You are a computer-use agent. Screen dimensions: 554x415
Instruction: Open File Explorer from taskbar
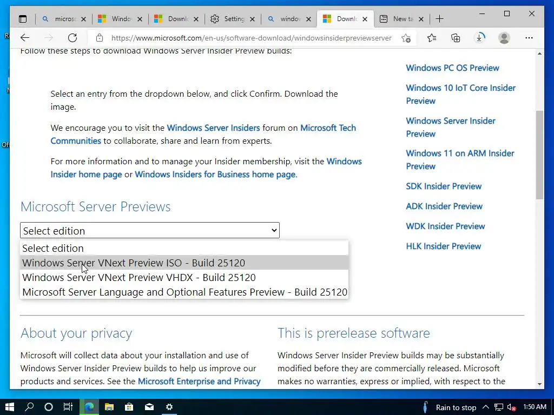109,407
